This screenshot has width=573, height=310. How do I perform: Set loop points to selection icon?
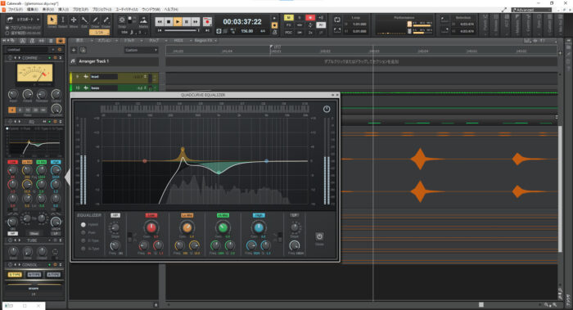pyautogui.click(x=337, y=30)
